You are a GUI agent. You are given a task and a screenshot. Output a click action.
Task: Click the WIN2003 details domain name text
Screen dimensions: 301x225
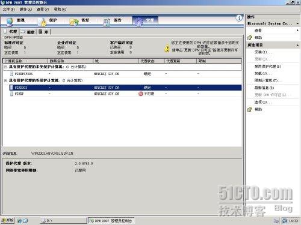coord(52,154)
